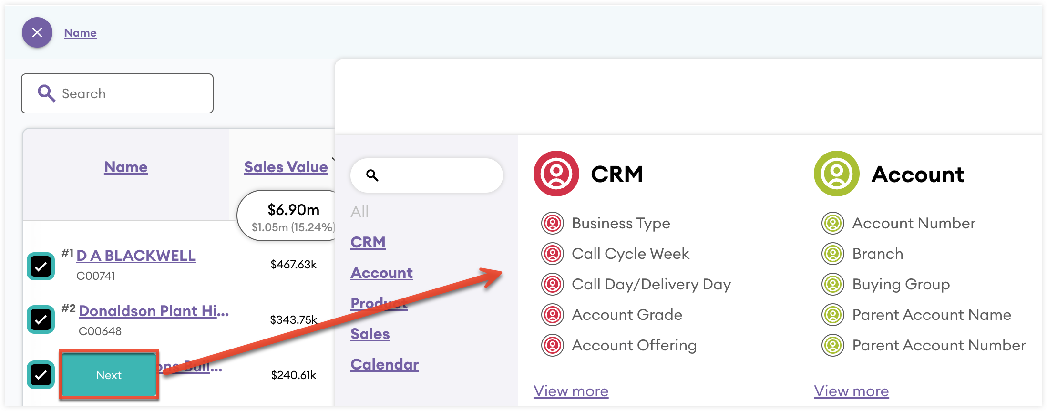
Task: Click the icon beside Call Cycle Week
Action: (553, 254)
